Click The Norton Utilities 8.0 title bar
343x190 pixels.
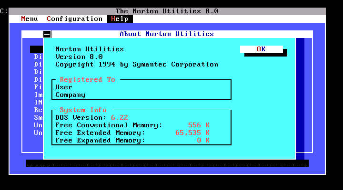tap(167, 11)
